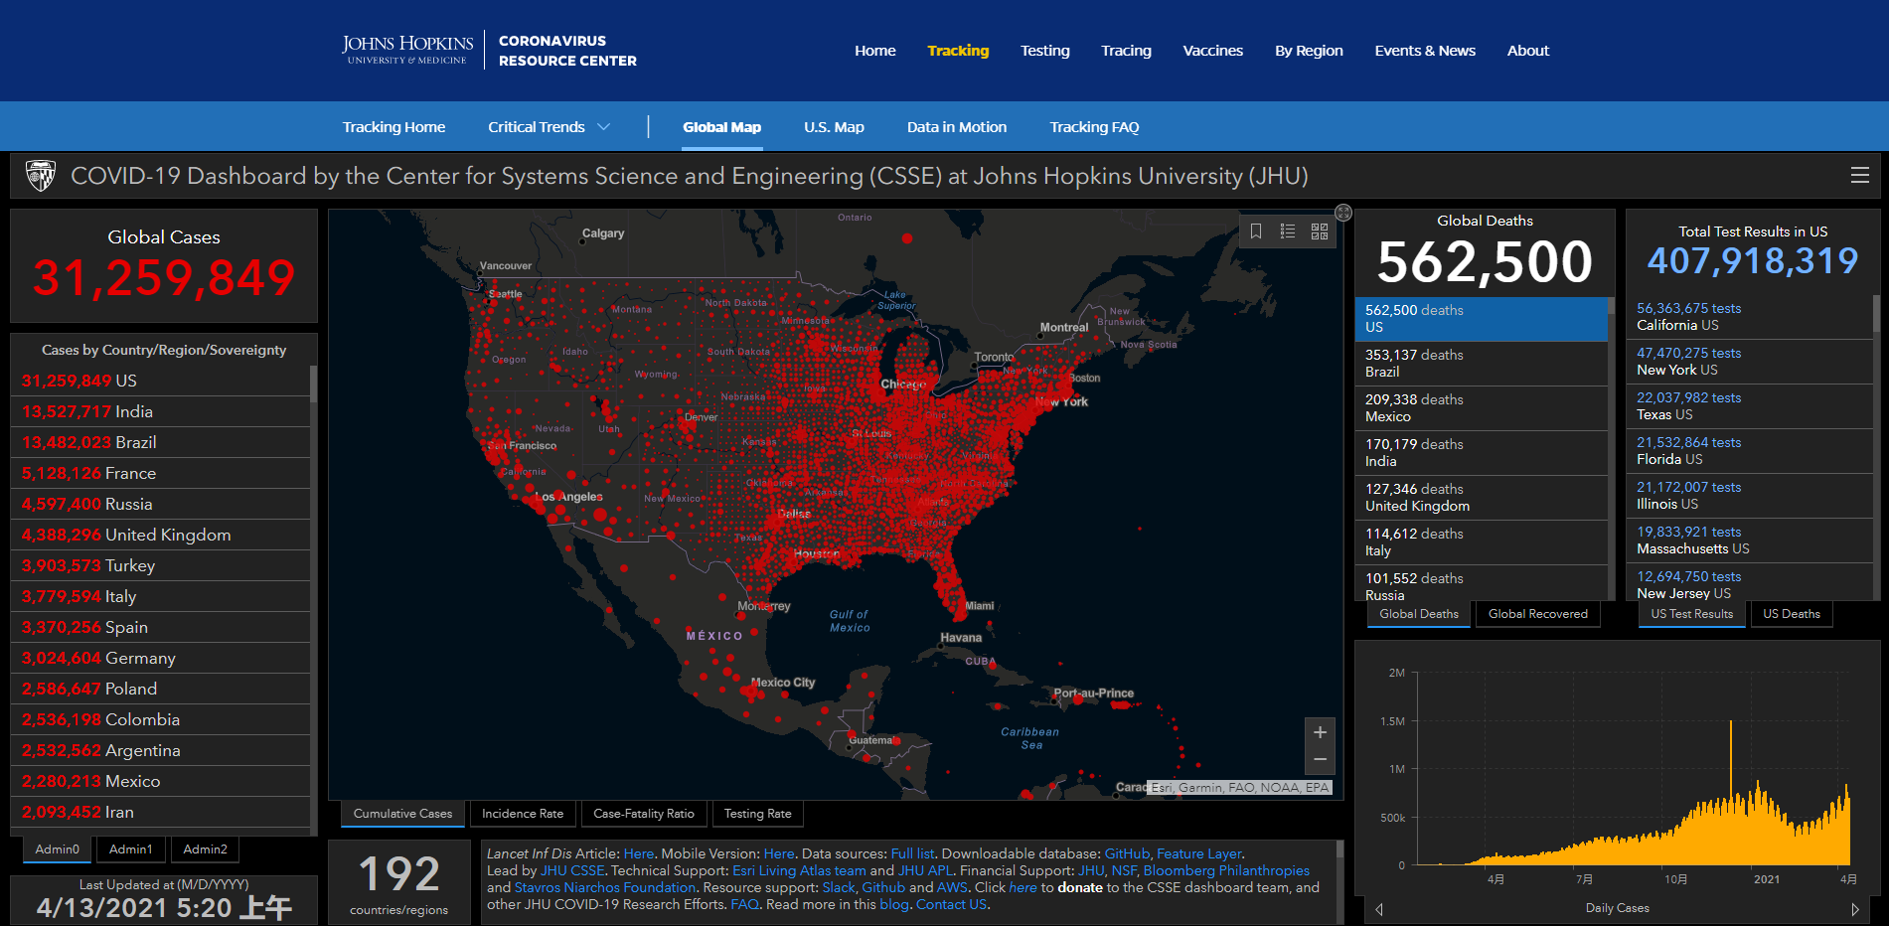Switch to the US Deaths tab
1889x926 pixels.
pos(1792,614)
